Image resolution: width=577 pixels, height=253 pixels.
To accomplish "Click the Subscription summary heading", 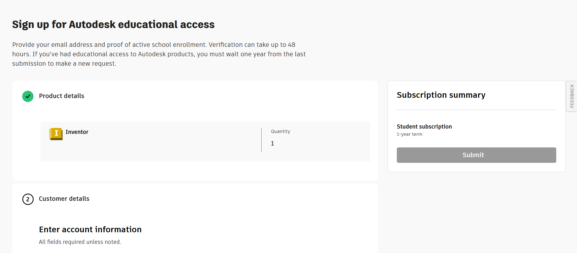I will (441, 95).
